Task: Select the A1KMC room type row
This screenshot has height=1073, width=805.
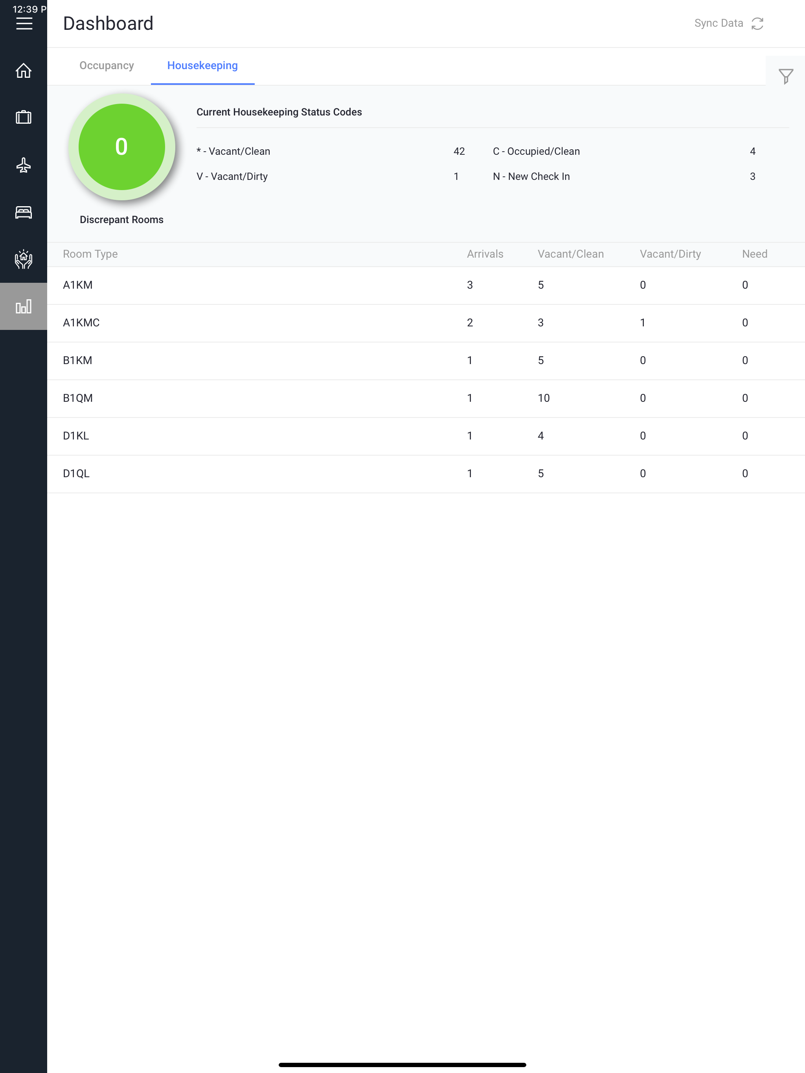Action: [x=426, y=323]
